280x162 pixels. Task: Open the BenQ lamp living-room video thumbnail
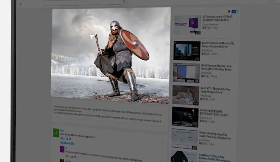(x=186, y=95)
